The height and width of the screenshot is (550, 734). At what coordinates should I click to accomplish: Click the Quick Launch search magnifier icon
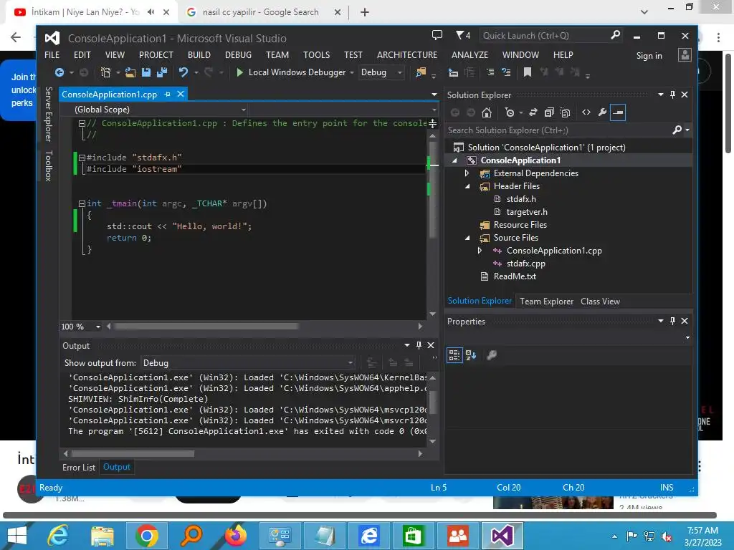point(615,35)
